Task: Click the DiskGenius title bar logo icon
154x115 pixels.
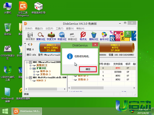Action: (x=26, y=24)
